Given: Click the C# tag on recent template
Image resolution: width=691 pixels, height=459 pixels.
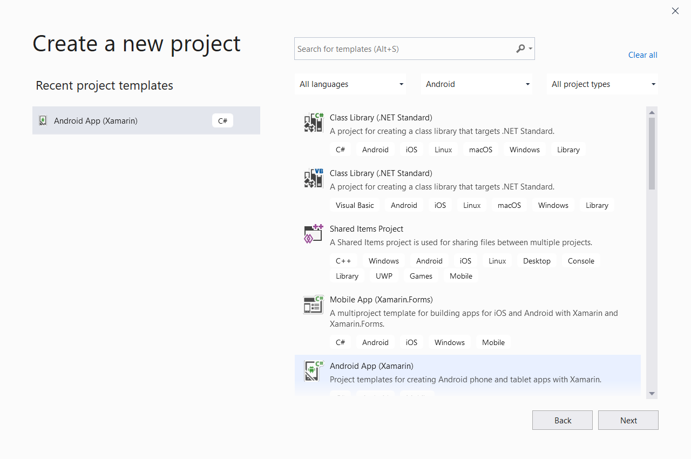Looking at the screenshot, I should (222, 121).
